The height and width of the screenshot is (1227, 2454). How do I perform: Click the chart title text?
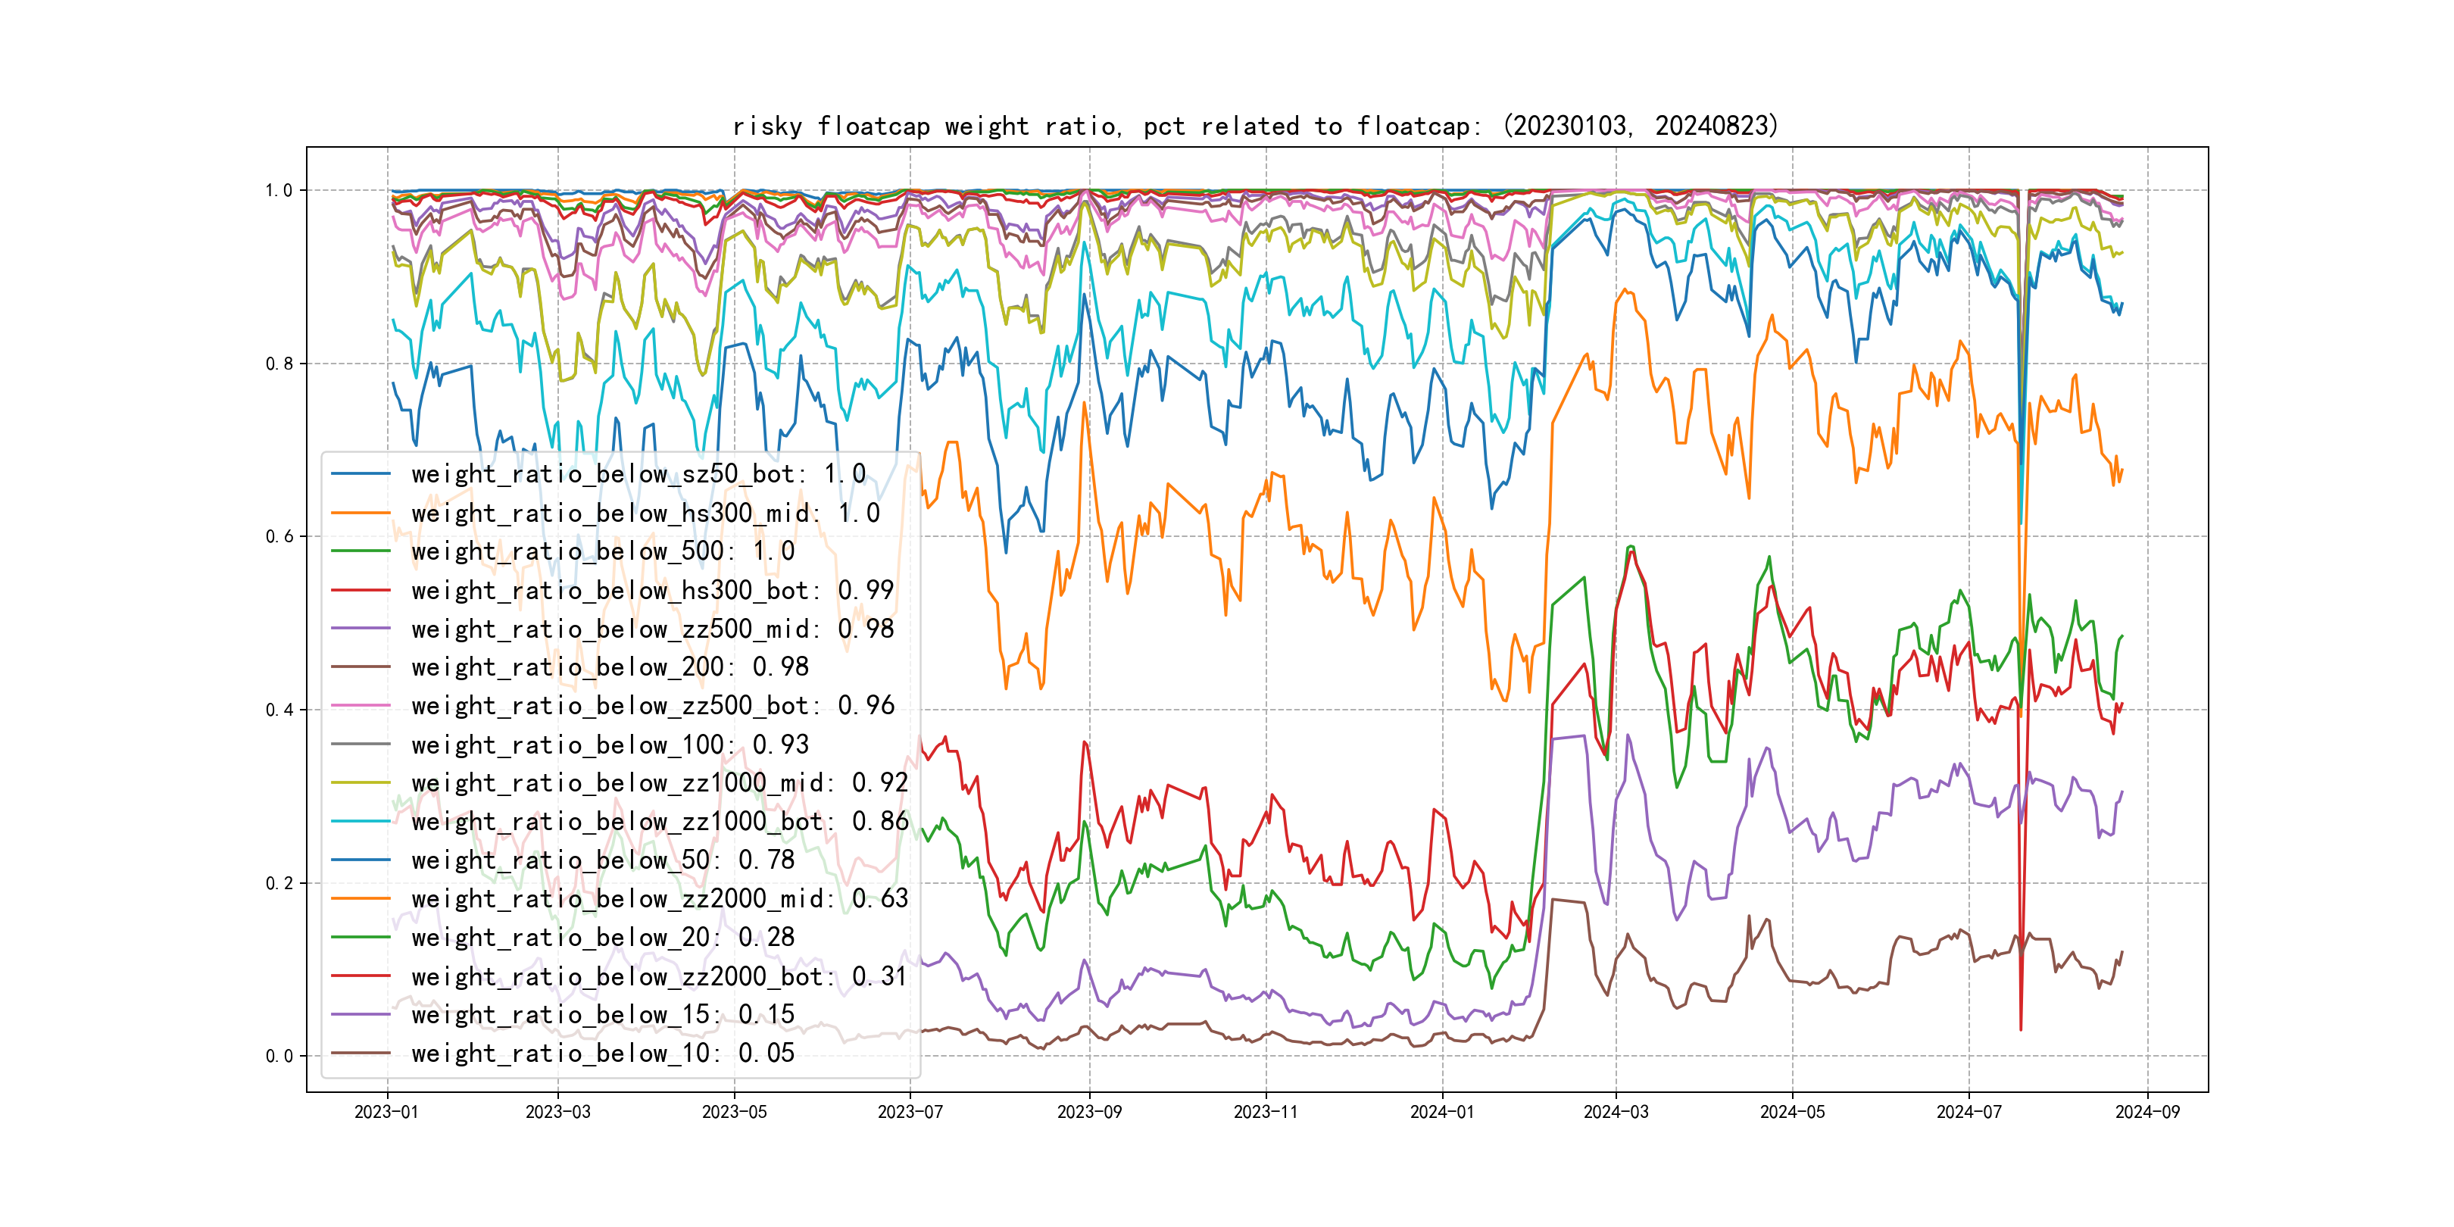tap(1254, 126)
